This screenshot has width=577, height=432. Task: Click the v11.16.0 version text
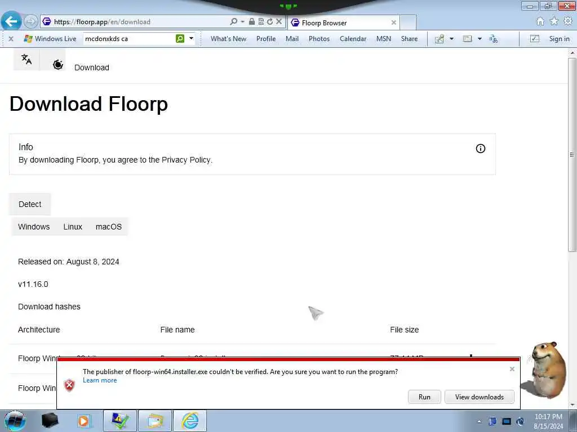click(x=33, y=284)
